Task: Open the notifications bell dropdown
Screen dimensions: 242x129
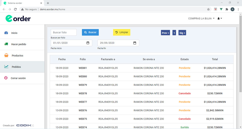Action: [x=219, y=19]
